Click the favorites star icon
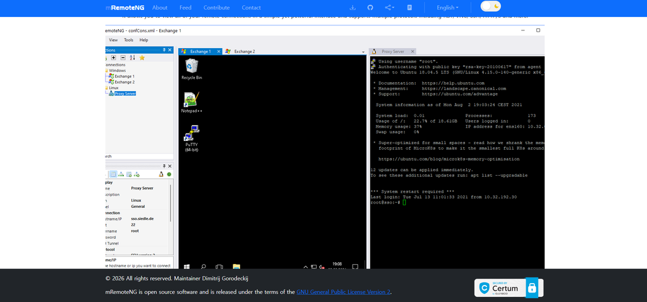 pos(142,57)
